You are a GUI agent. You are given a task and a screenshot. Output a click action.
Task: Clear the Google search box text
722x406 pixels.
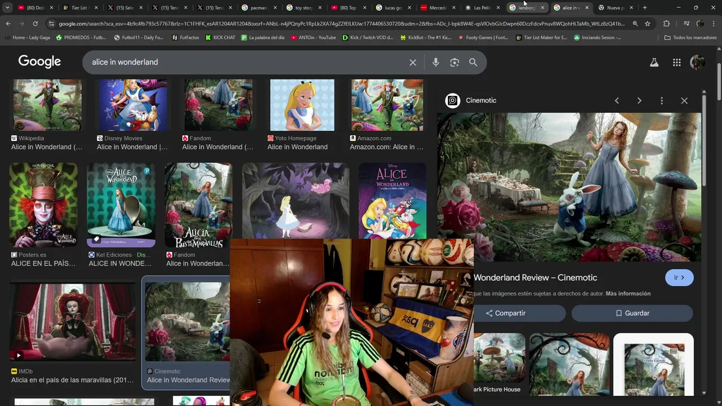click(x=413, y=63)
